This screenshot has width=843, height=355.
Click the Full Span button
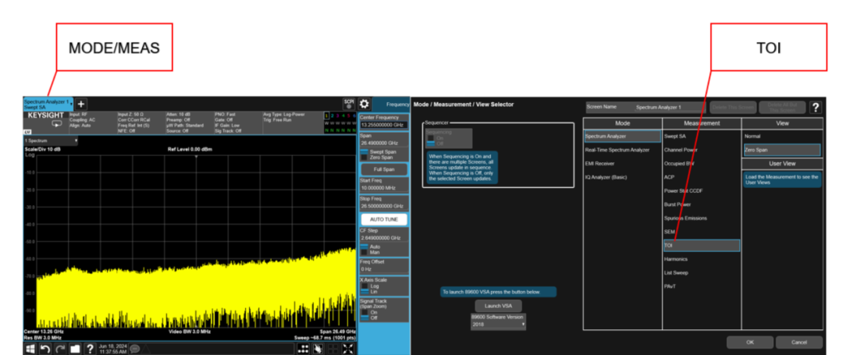pos(384,169)
